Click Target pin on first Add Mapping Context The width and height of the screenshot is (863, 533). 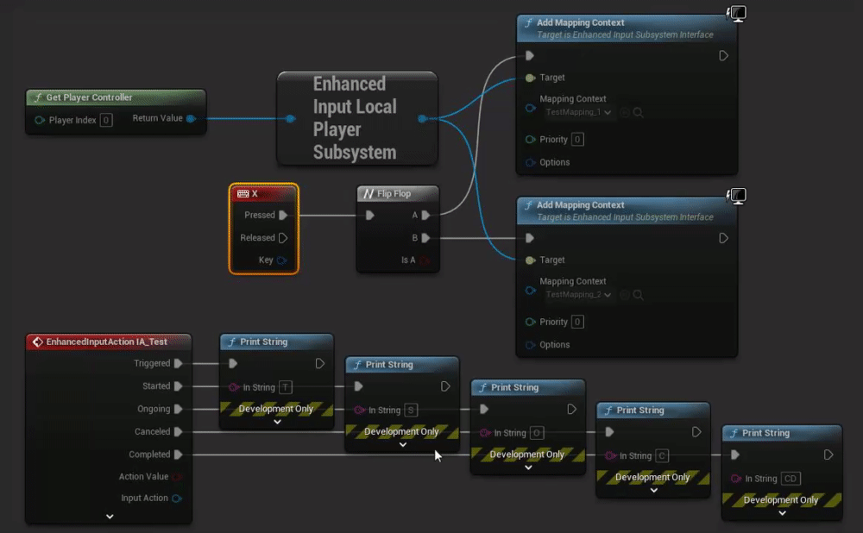(530, 78)
